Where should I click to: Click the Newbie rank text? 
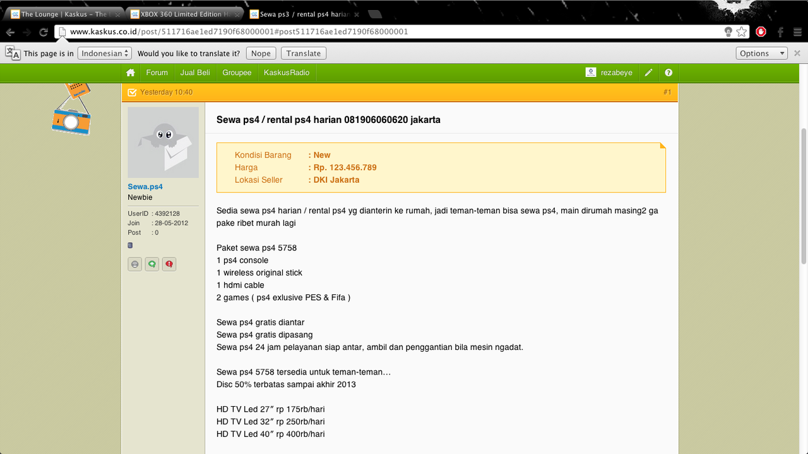point(140,197)
